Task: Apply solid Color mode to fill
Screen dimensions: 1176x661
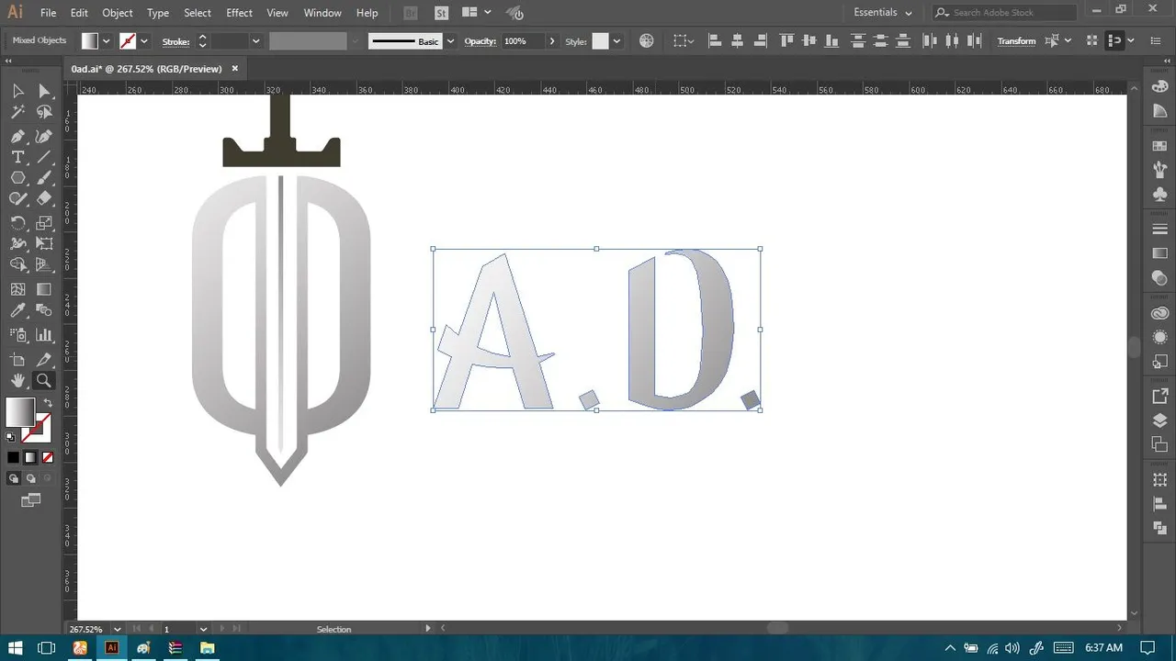Action: tap(13, 457)
